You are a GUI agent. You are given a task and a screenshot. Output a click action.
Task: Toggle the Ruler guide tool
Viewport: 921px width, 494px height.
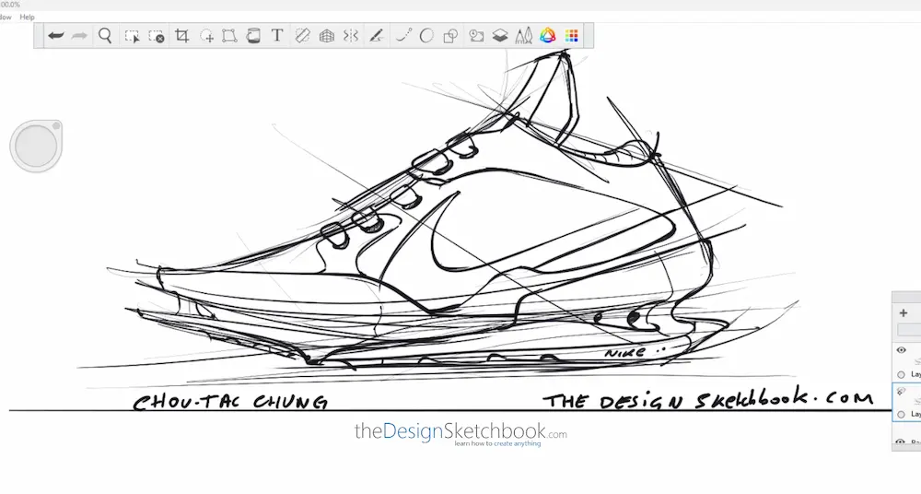point(302,36)
